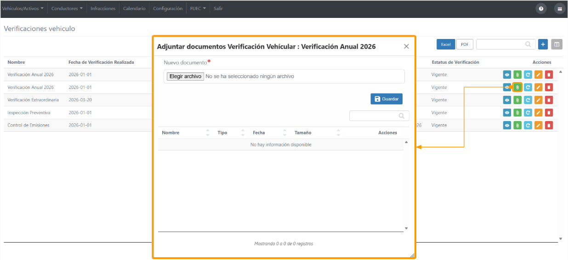Select the Verificación Extraordinaria name cell

point(33,100)
